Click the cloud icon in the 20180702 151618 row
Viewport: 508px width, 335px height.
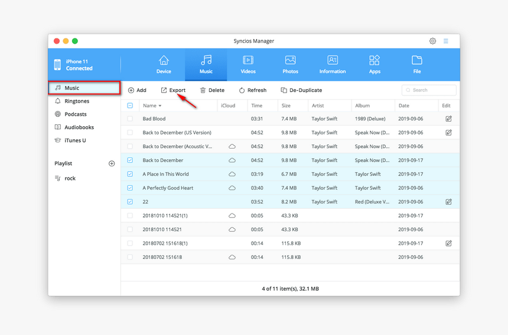[x=232, y=257]
